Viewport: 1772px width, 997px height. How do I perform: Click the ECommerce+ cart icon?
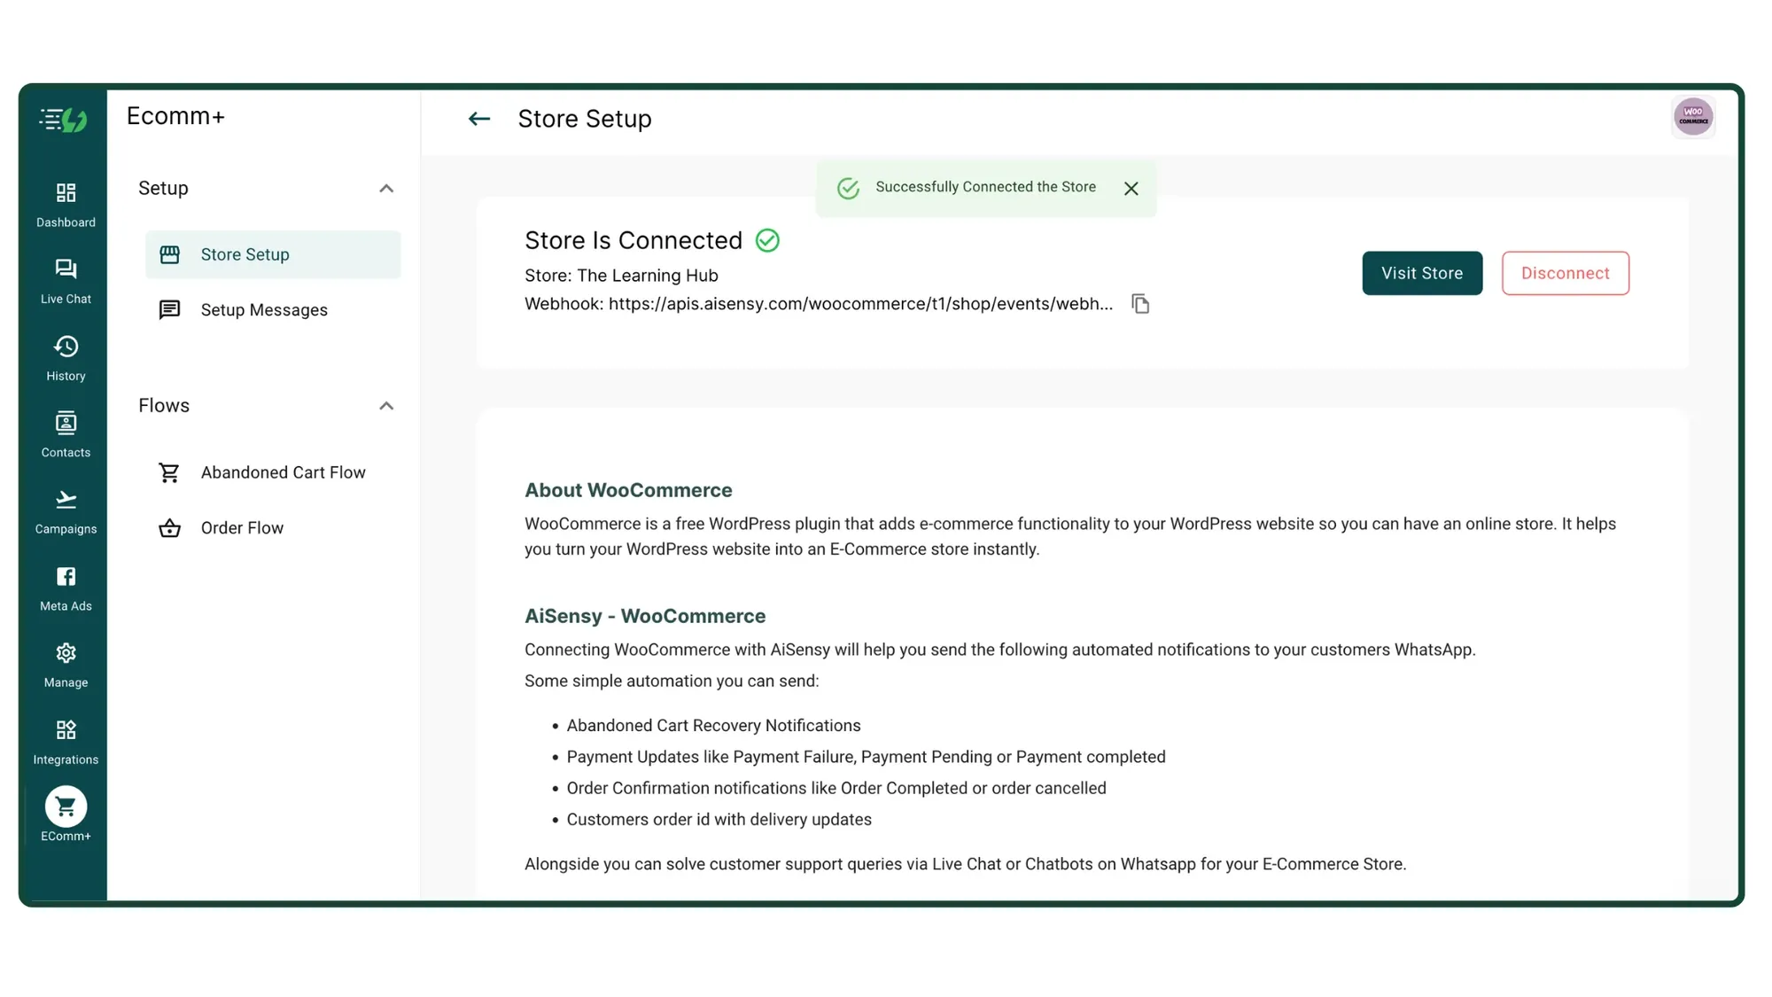tap(66, 807)
